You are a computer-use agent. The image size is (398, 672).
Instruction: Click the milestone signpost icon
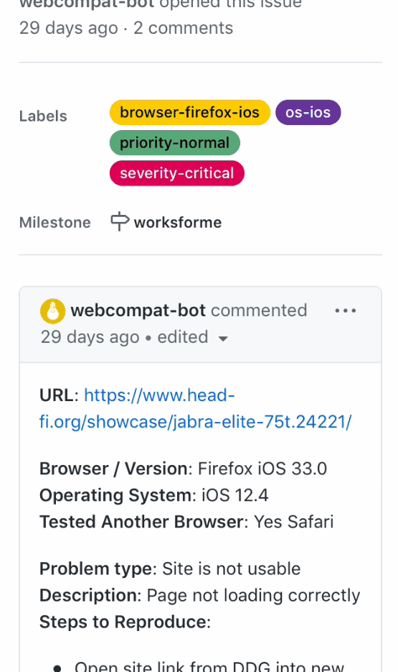click(120, 221)
